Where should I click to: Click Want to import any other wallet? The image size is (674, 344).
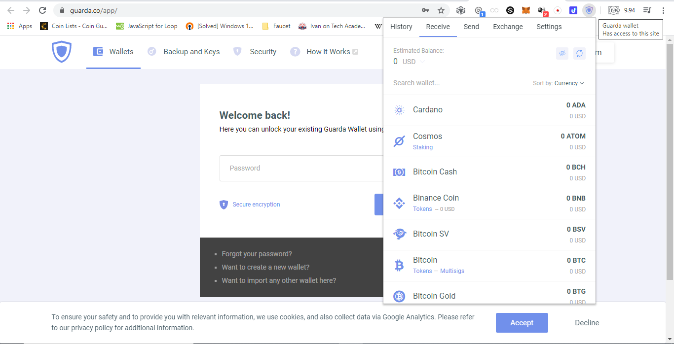click(x=279, y=280)
